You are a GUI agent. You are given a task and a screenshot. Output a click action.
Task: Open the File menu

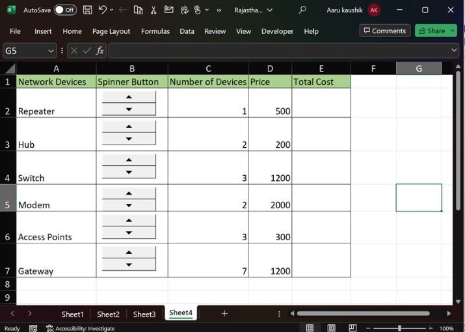[15, 31]
